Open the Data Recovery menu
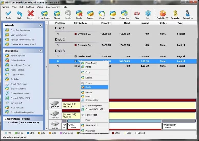This screenshot has width=199, height=141. tap(53, 7)
